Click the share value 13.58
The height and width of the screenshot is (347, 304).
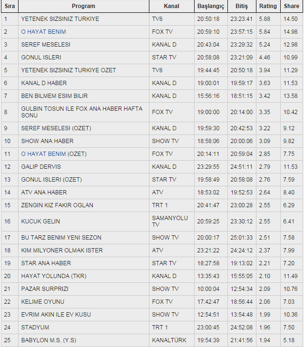[x=290, y=96]
